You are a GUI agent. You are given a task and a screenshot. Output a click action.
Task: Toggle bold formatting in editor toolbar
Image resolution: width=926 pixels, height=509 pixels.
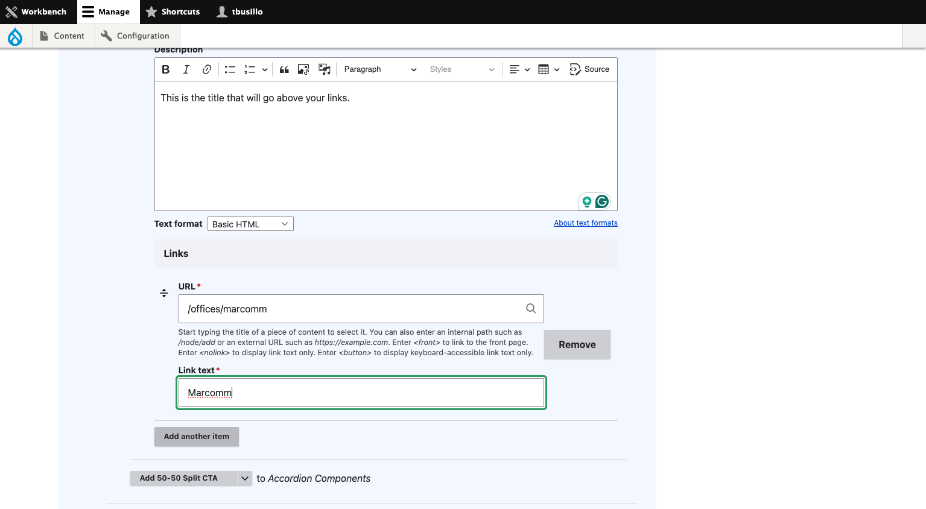tap(166, 69)
